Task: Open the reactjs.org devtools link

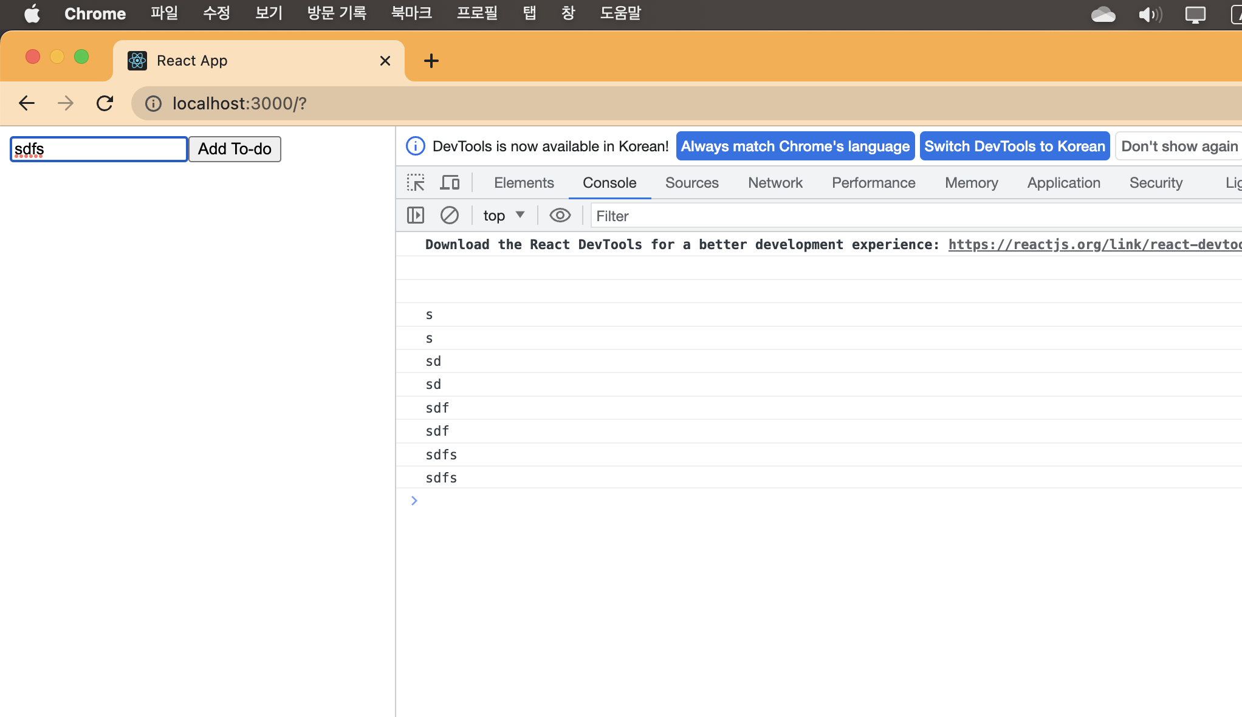Action: 1094,244
